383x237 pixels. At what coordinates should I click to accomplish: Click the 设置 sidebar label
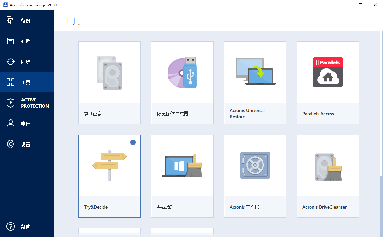(26, 144)
